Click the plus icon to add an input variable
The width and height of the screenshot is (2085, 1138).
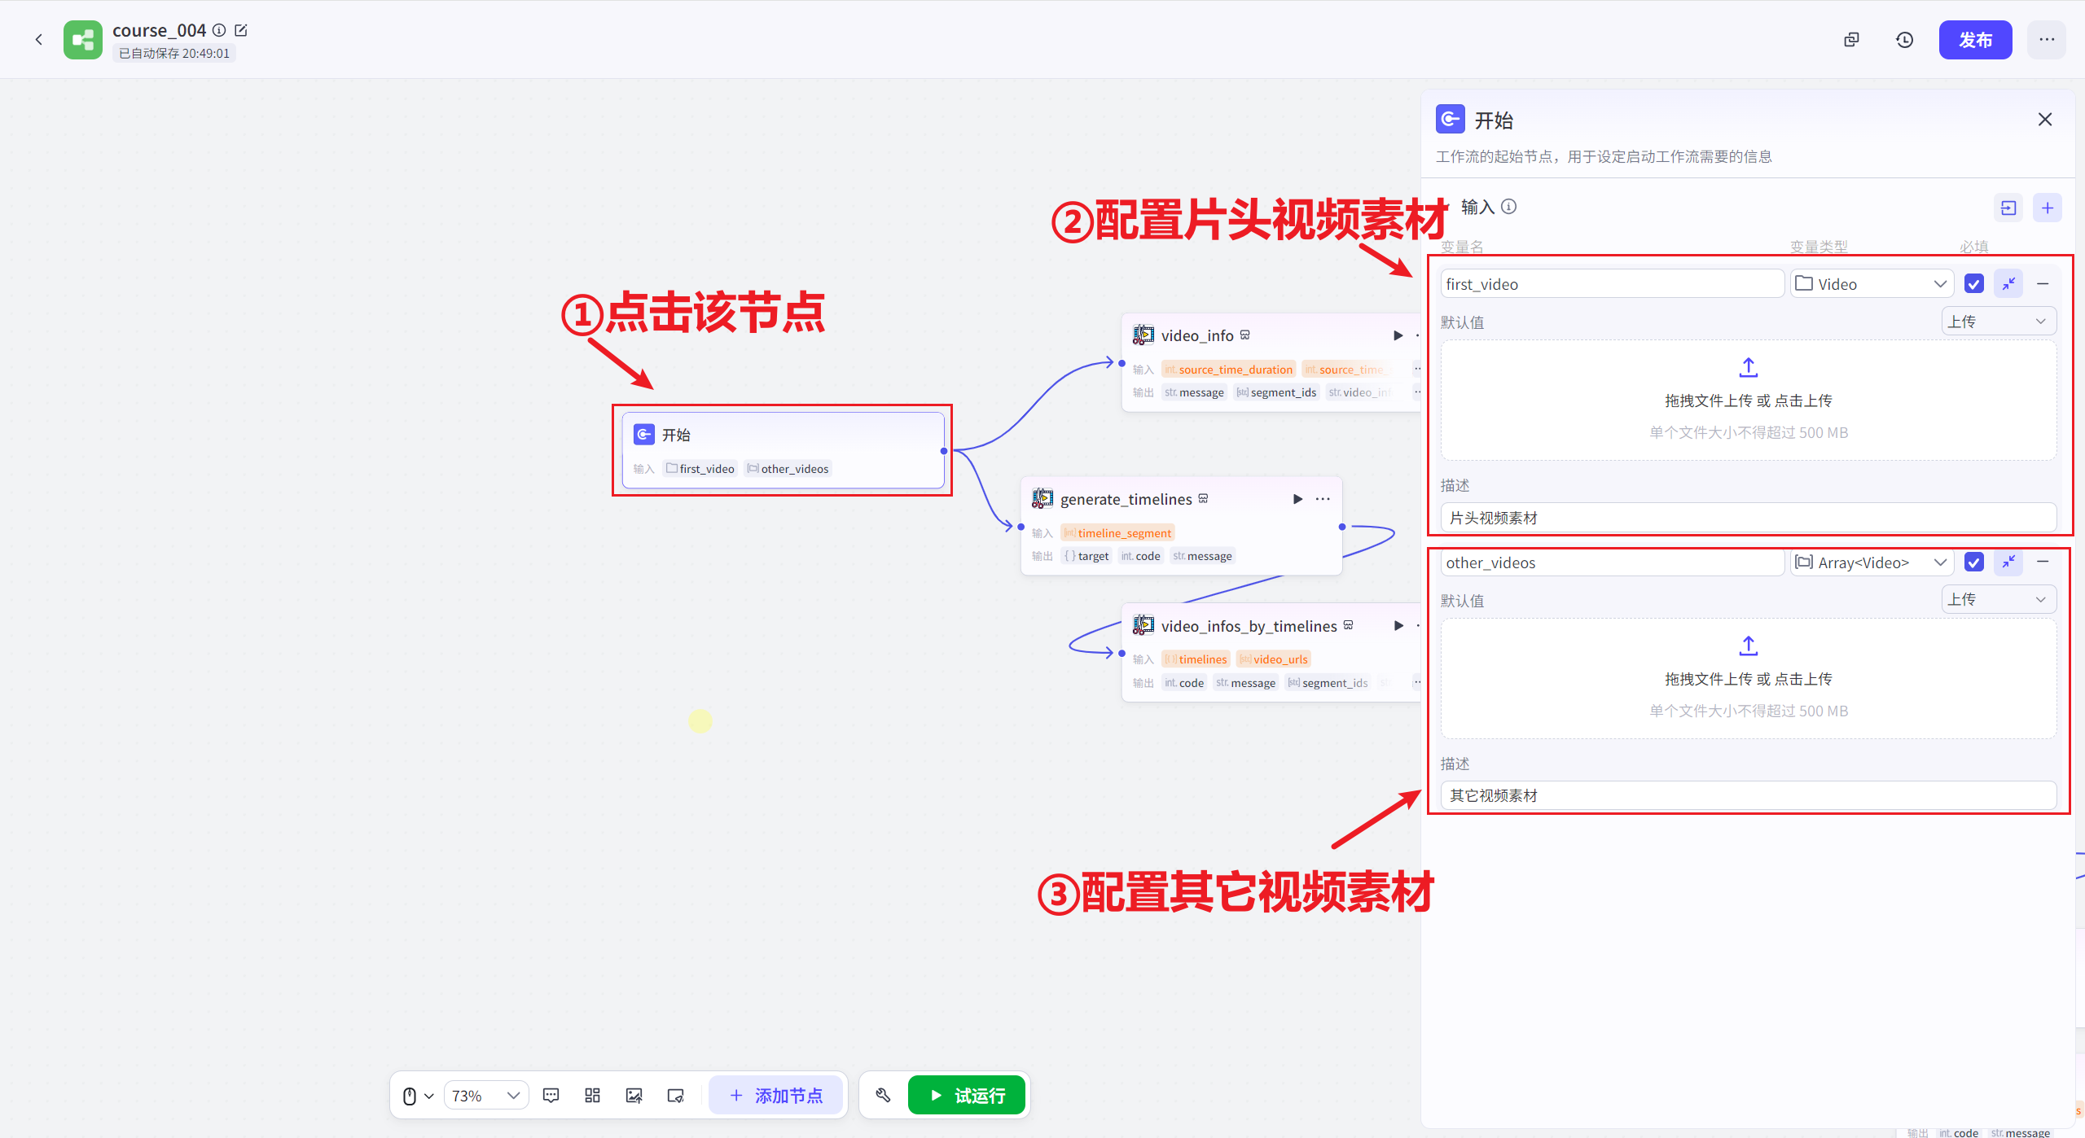2048,208
